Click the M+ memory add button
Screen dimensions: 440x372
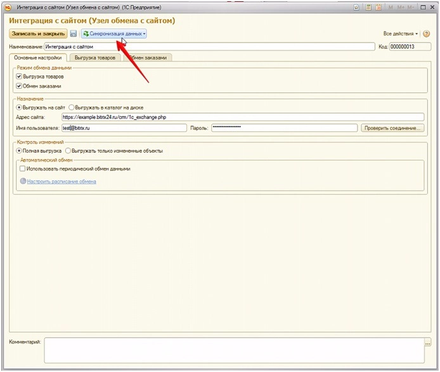pyautogui.click(x=399, y=7)
